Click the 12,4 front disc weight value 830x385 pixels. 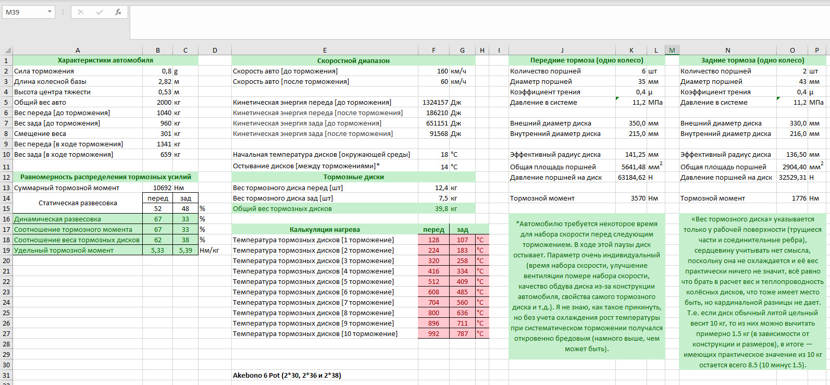pyautogui.click(x=433, y=188)
